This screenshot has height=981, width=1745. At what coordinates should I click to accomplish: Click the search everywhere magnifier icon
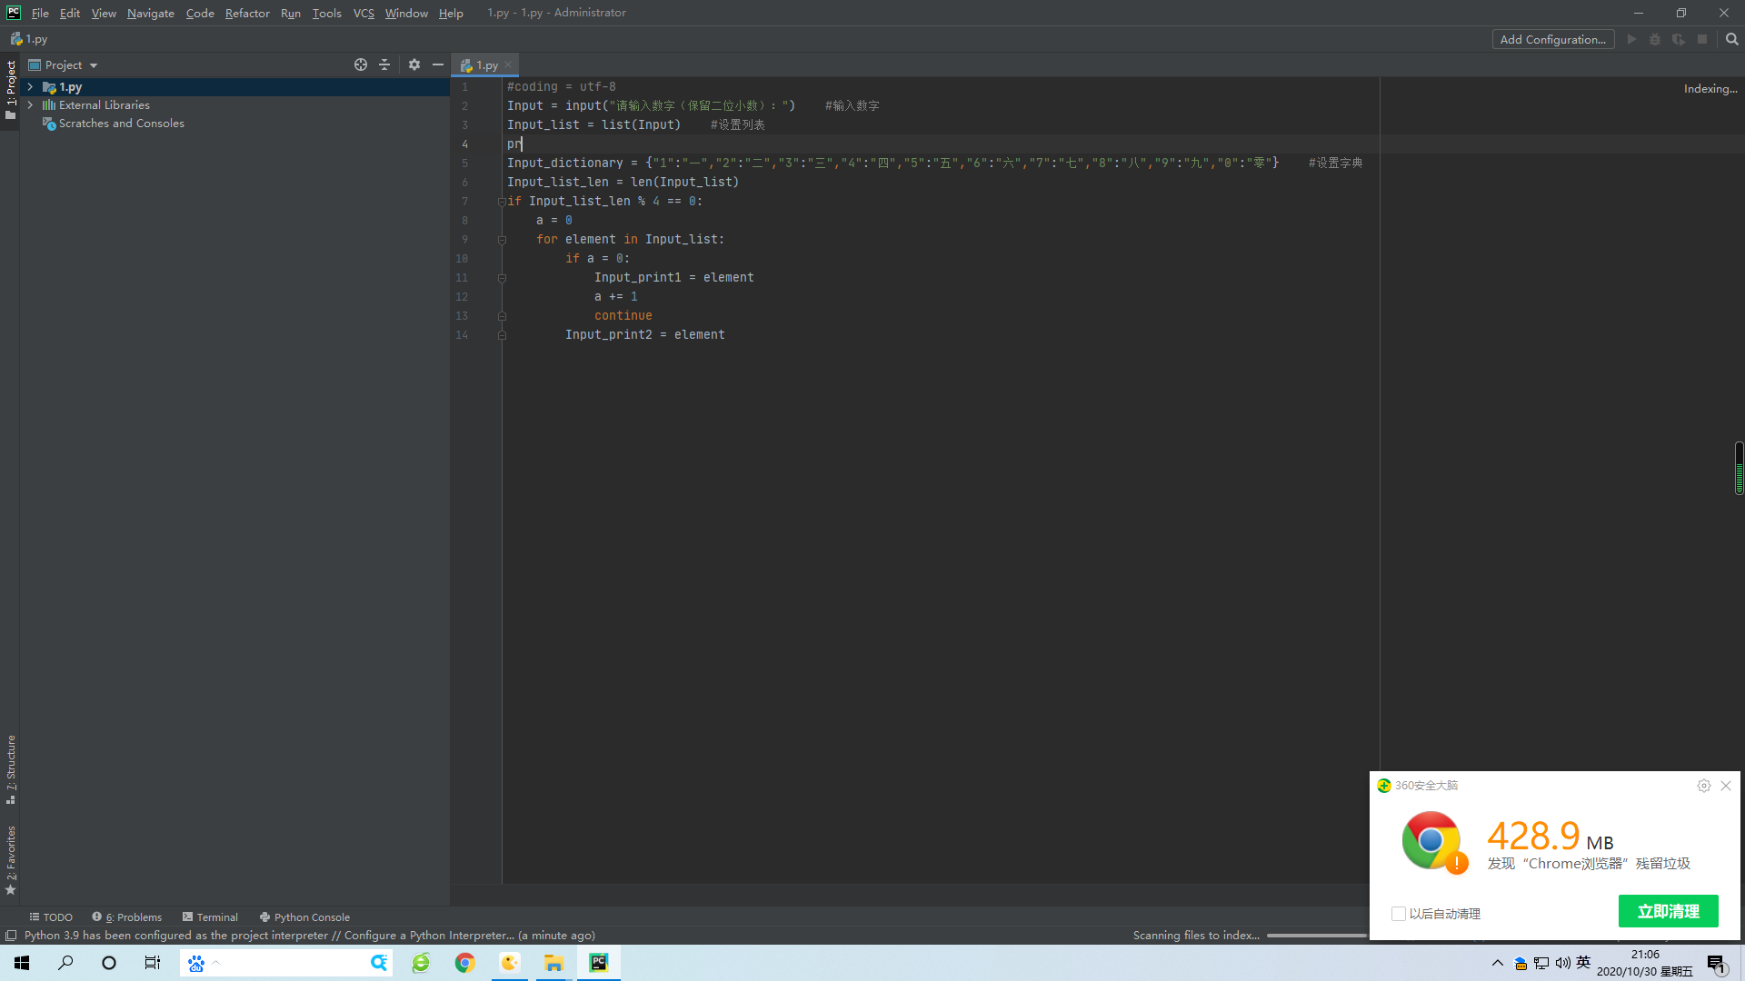pyautogui.click(x=1731, y=39)
